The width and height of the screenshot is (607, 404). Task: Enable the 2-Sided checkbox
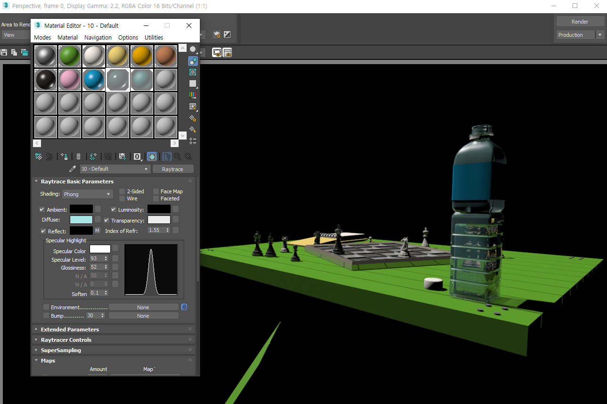pos(122,191)
